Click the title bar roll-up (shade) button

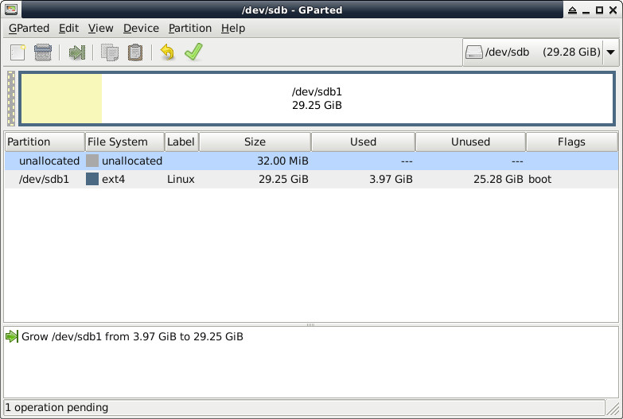point(572,10)
